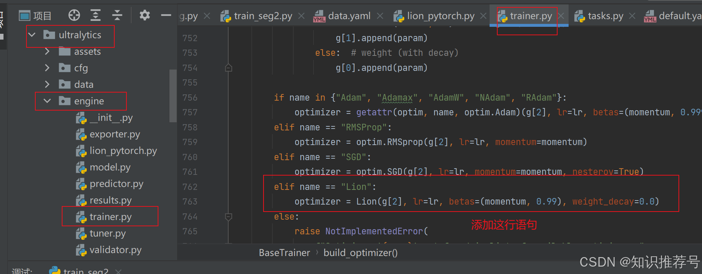Click line number 756 in gutter
The image size is (702, 274).
tap(190, 98)
